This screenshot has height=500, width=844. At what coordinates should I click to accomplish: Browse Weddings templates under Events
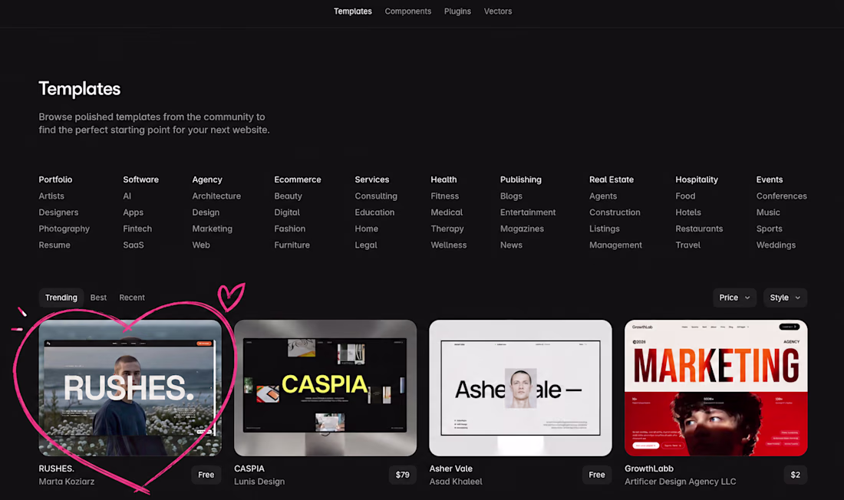click(x=776, y=245)
